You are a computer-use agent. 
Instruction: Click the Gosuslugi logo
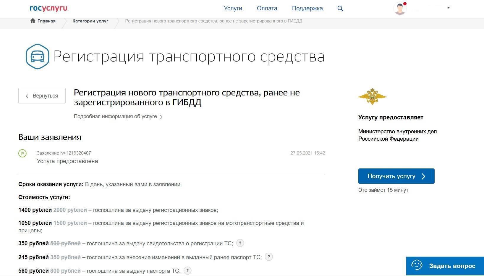click(48, 8)
